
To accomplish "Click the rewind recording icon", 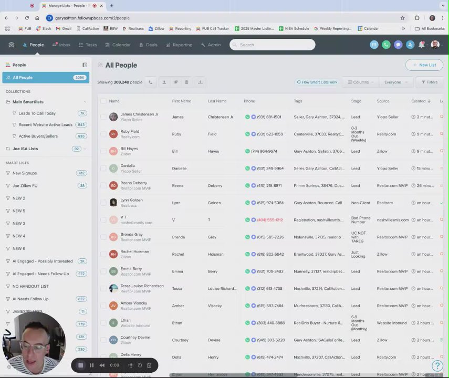I will (102, 365).
